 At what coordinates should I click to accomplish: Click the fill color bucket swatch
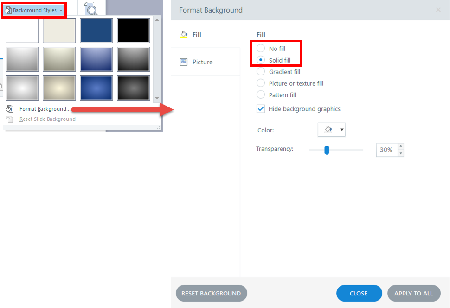click(328, 130)
